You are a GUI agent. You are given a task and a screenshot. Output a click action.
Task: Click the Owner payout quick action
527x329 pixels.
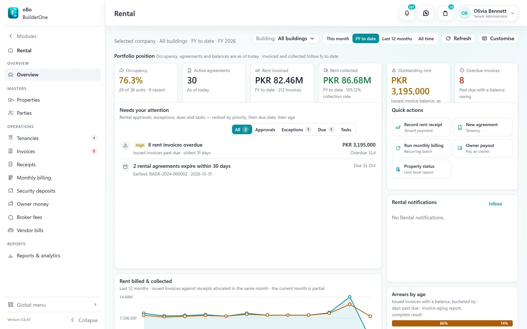[x=483, y=148]
